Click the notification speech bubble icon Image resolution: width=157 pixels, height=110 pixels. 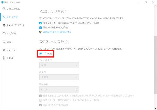pos(4,42)
